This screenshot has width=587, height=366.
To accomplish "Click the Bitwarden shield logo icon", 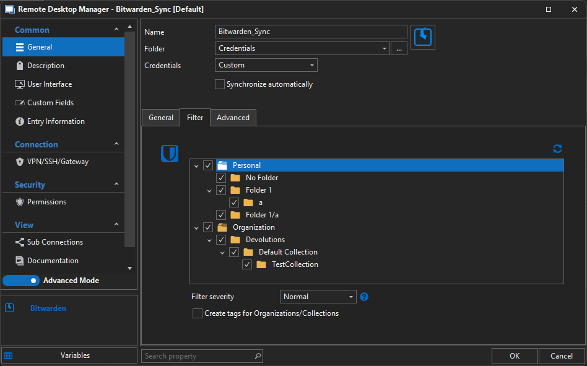I will 170,154.
